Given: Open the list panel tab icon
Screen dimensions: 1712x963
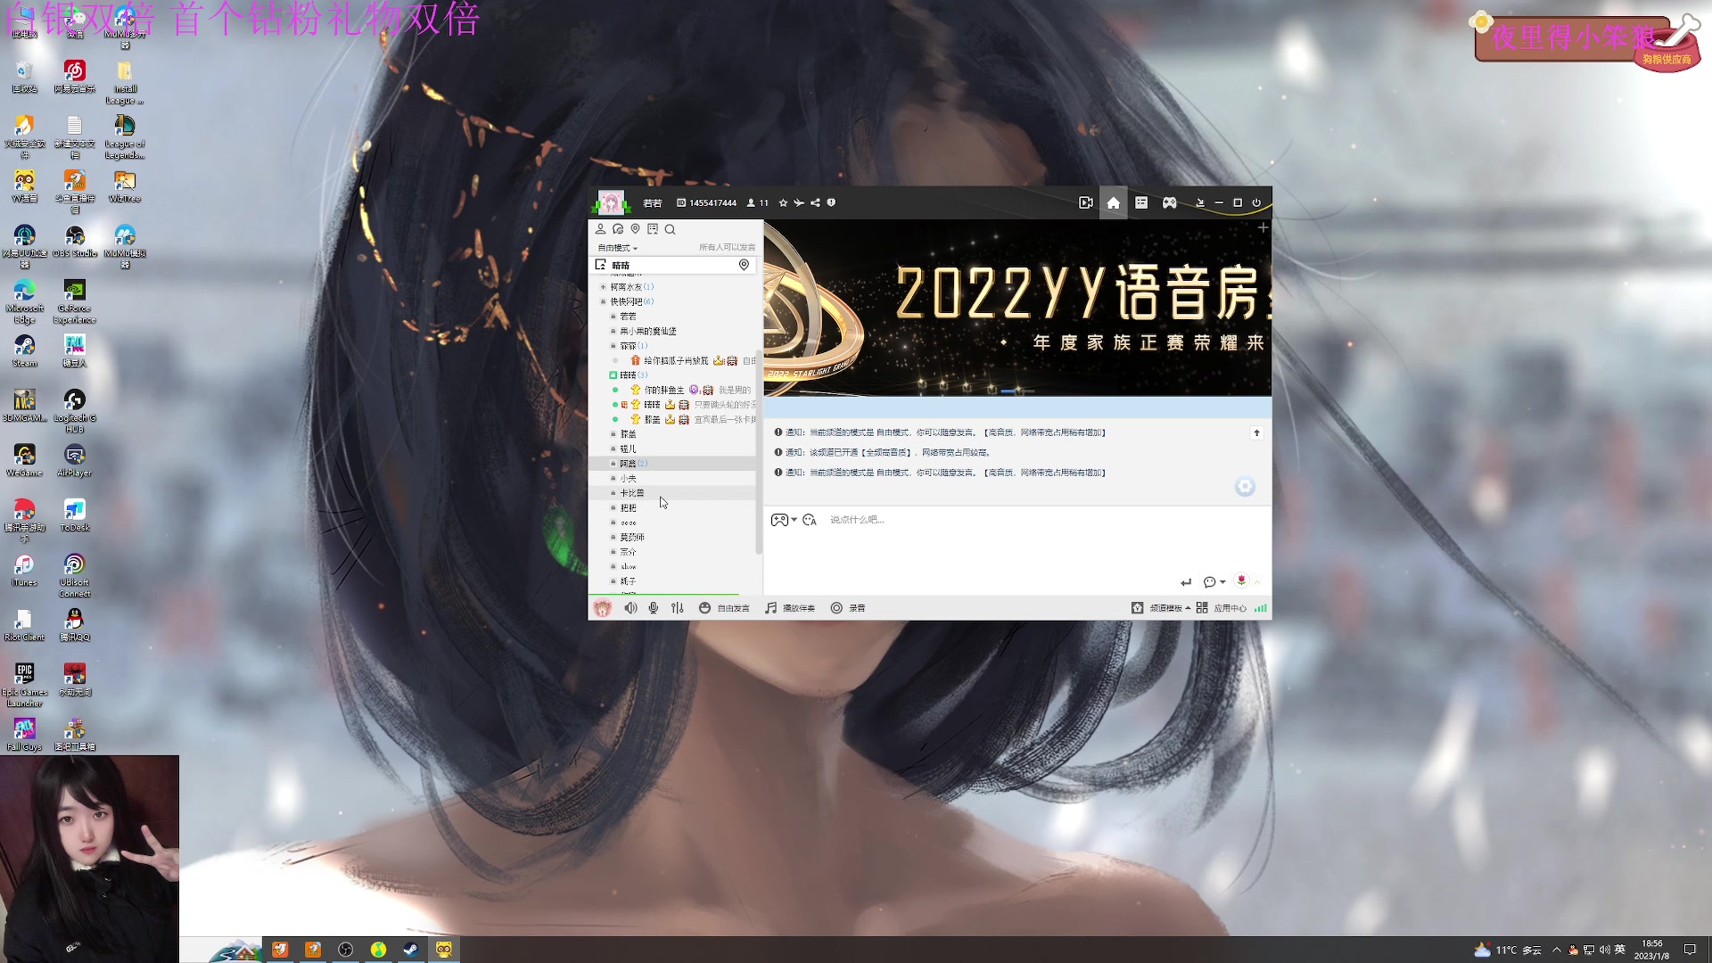Looking at the screenshot, I should (x=1141, y=203).
